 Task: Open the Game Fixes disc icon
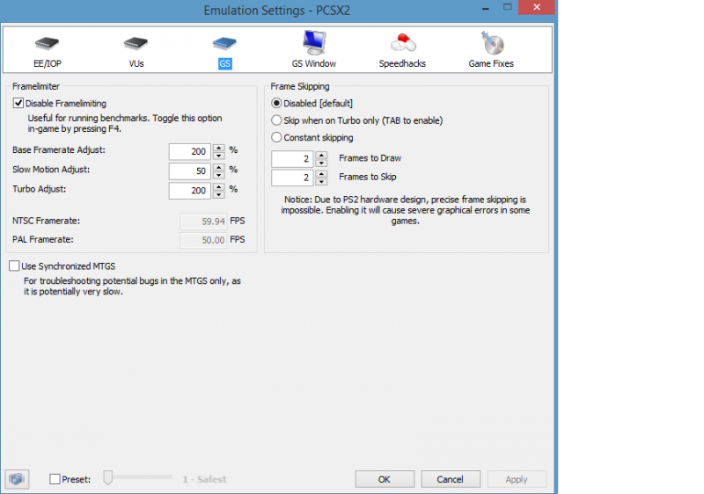493,42
